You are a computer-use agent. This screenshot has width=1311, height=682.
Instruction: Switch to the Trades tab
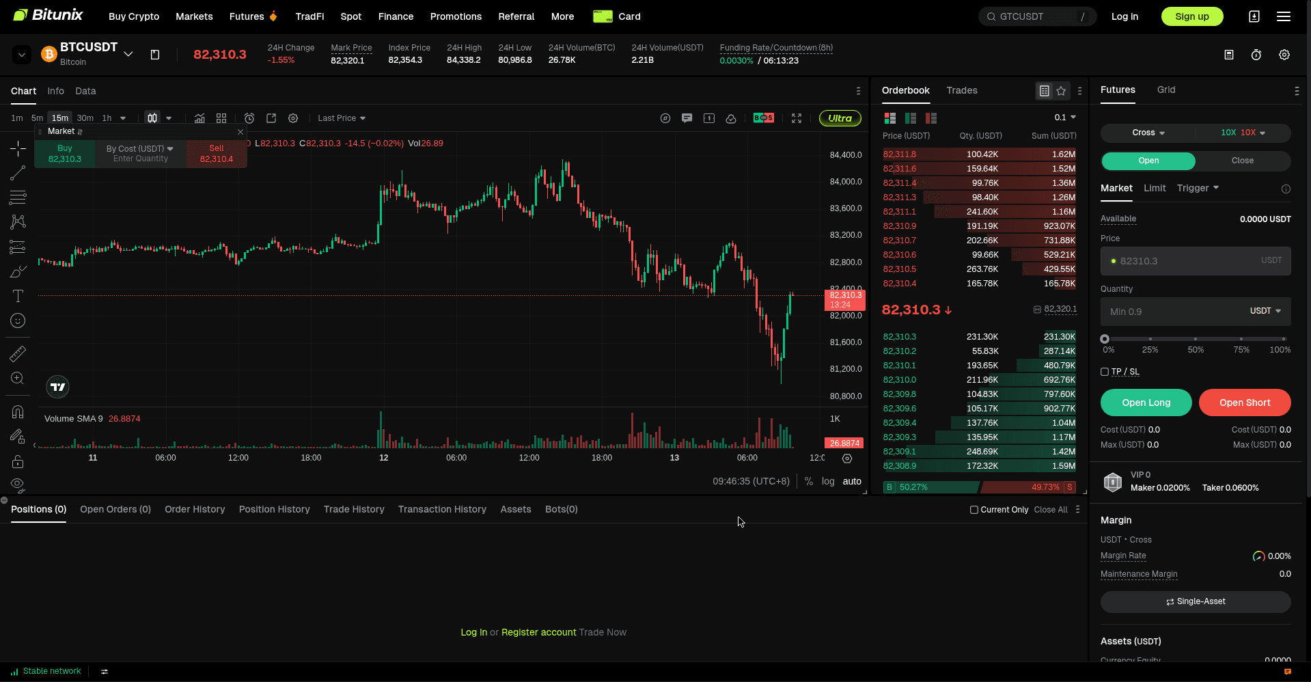(x=962, y=90)
